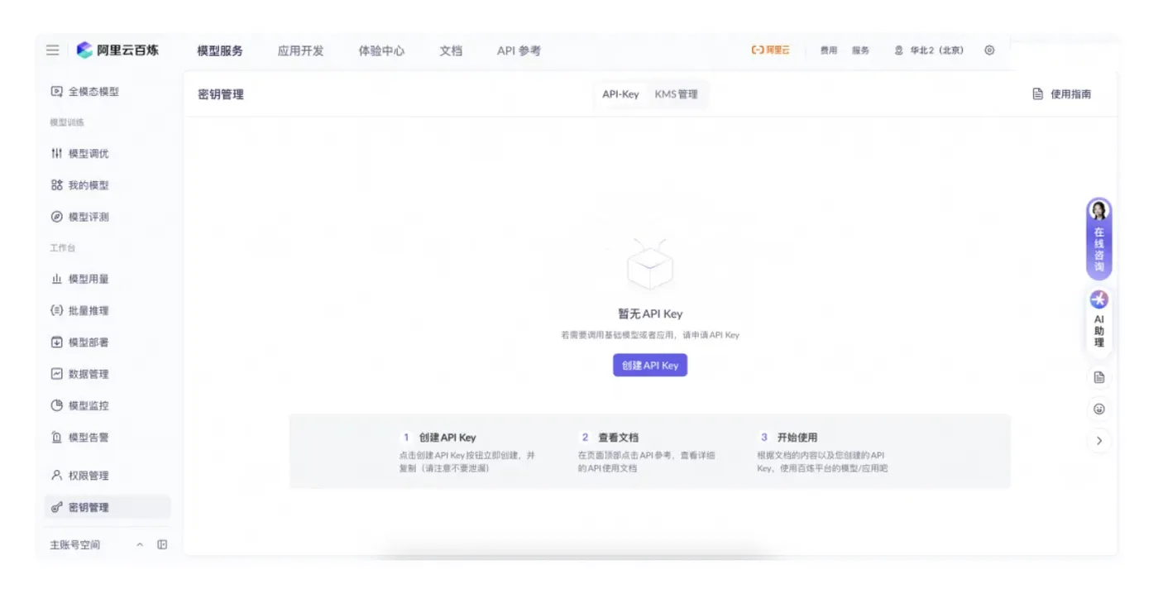This screenshot has height=589, width=1158.
Task: Open the 体验中心 top menu
Action: click(381, 50)
